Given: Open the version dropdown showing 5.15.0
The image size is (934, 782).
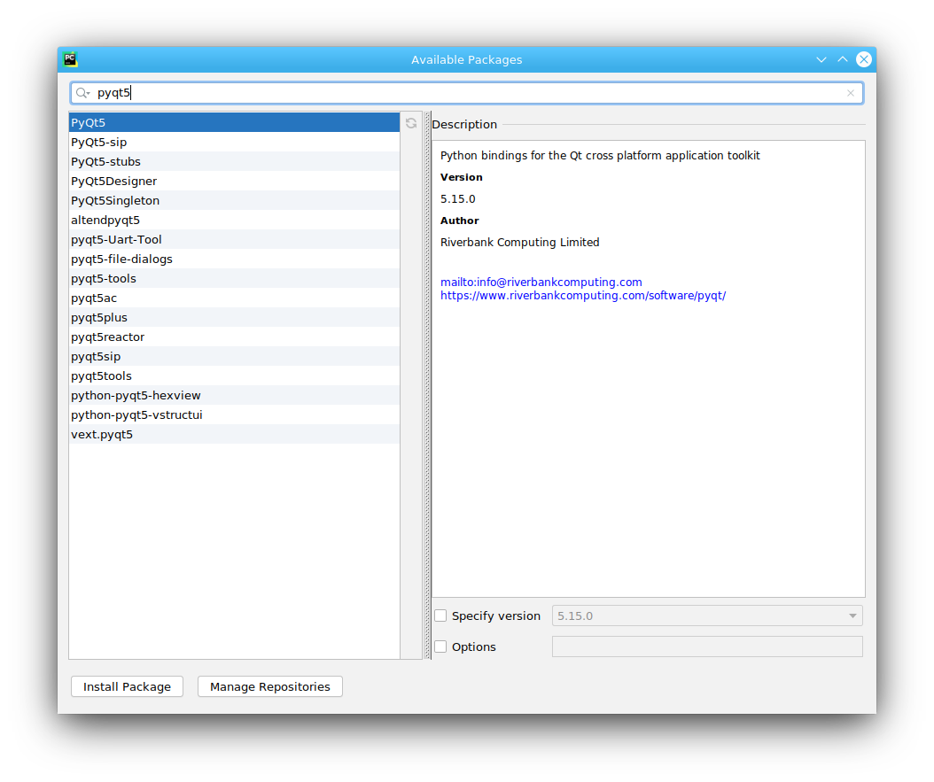Looking at the screenshot, I should click(852, 615).
